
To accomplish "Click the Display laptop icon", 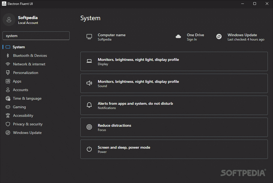I will point(89,61).
